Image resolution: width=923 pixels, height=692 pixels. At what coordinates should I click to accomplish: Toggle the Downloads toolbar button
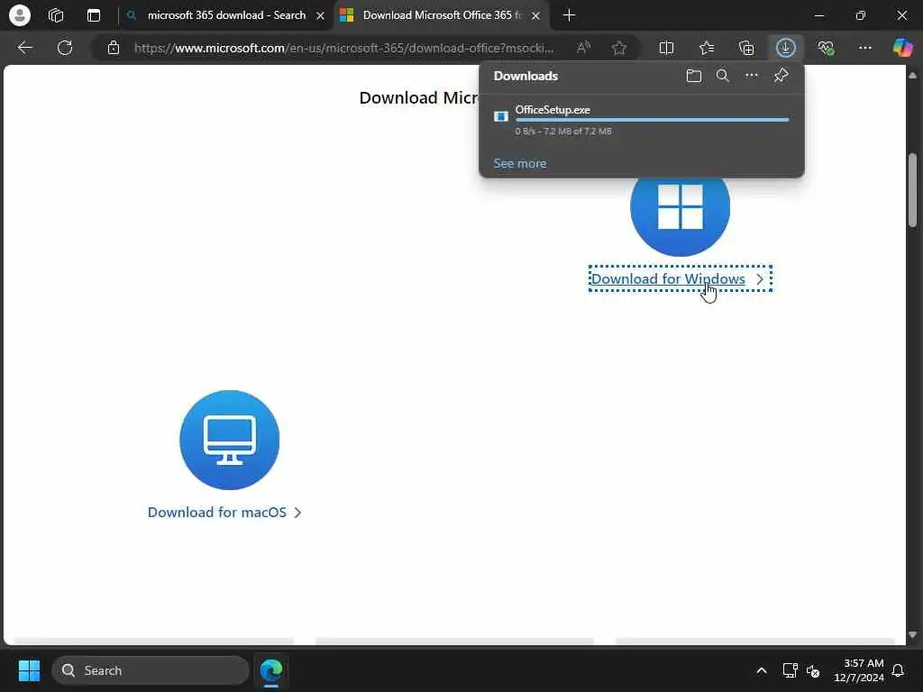[786, 48]
